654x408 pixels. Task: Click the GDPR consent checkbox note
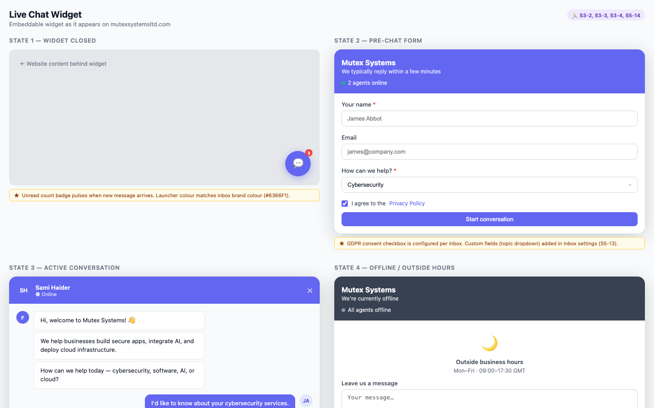[x=490, y=243]
